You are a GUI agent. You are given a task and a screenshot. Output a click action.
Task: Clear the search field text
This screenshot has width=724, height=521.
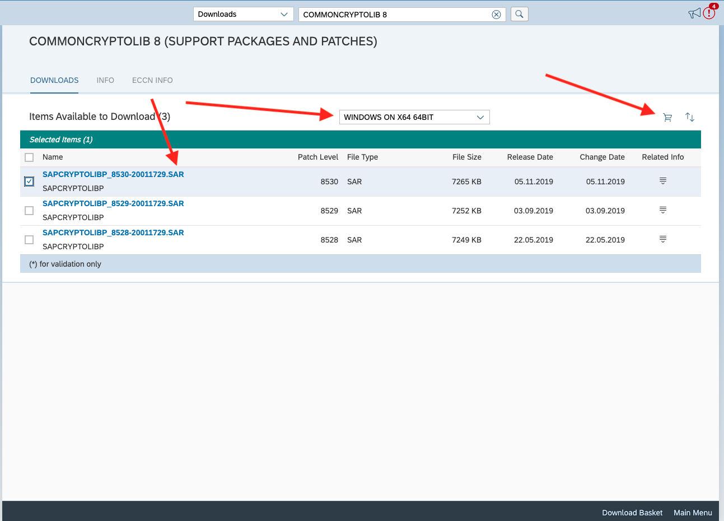[x=496, y=15]
